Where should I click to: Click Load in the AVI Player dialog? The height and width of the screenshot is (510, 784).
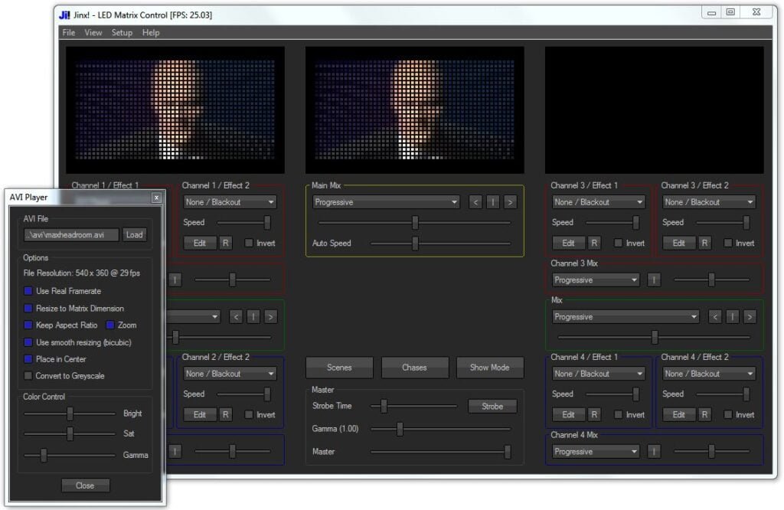click(135, 234)
